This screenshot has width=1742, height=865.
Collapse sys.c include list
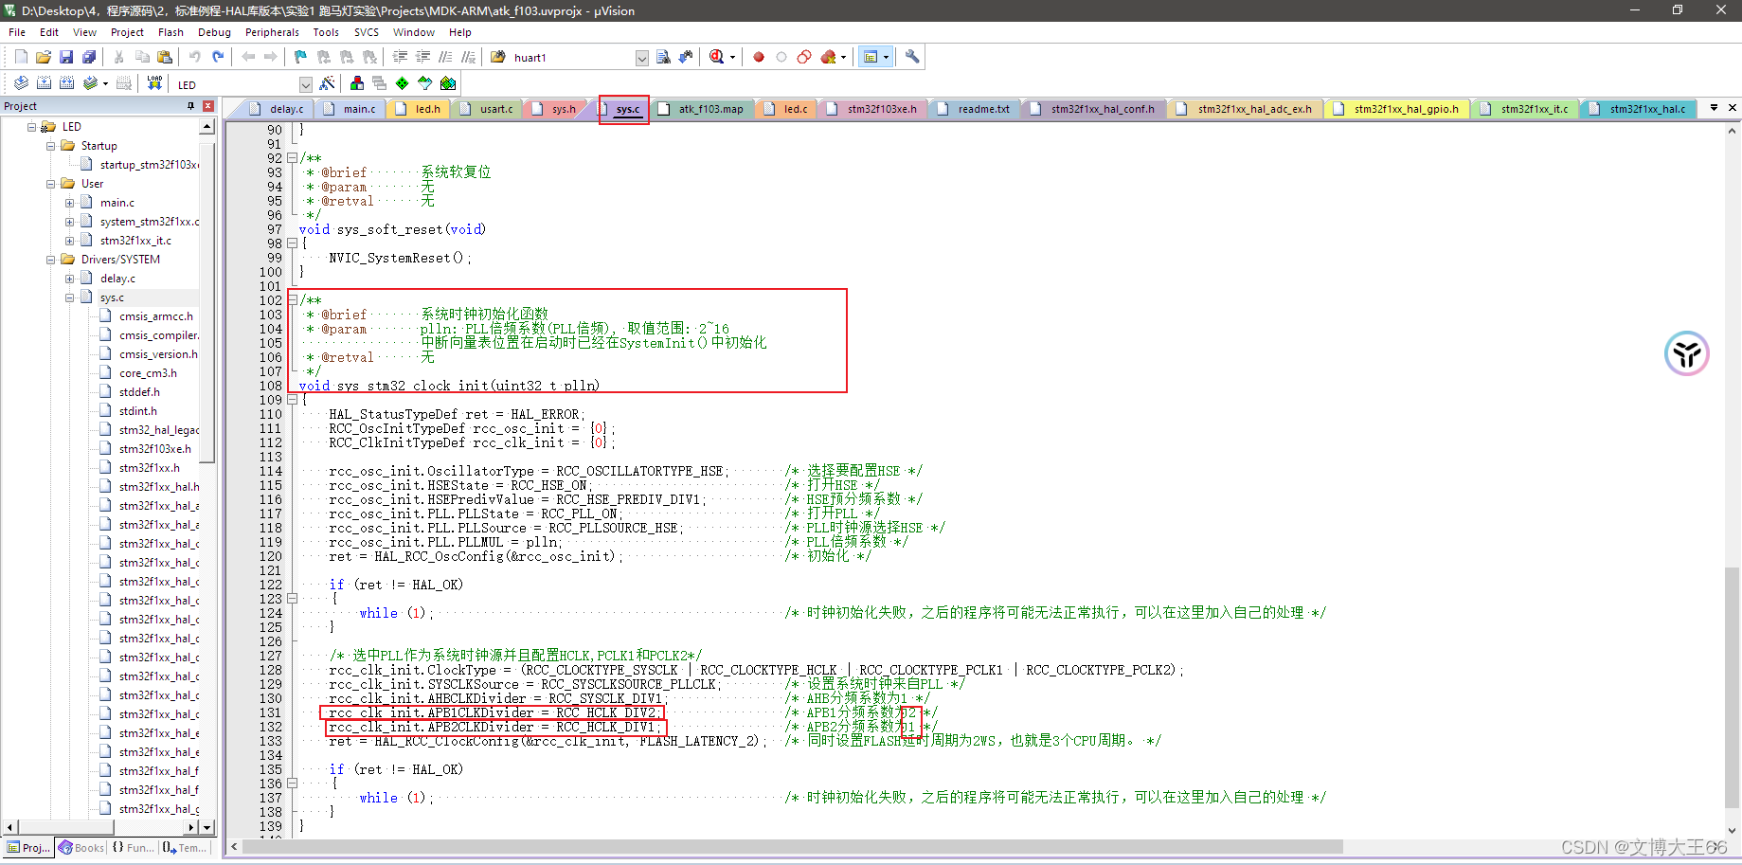[x=70, y=297]
